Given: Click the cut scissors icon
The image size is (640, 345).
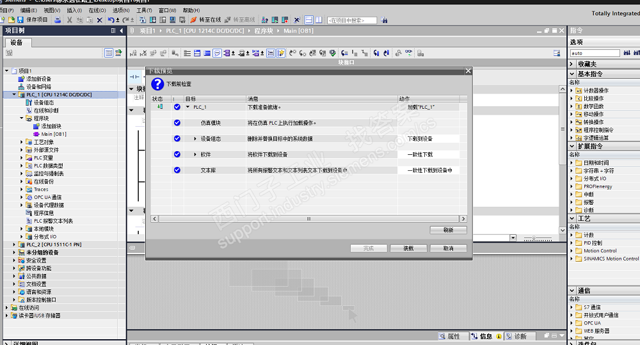Looking at the screenshot, I should (x=69, y=20).
